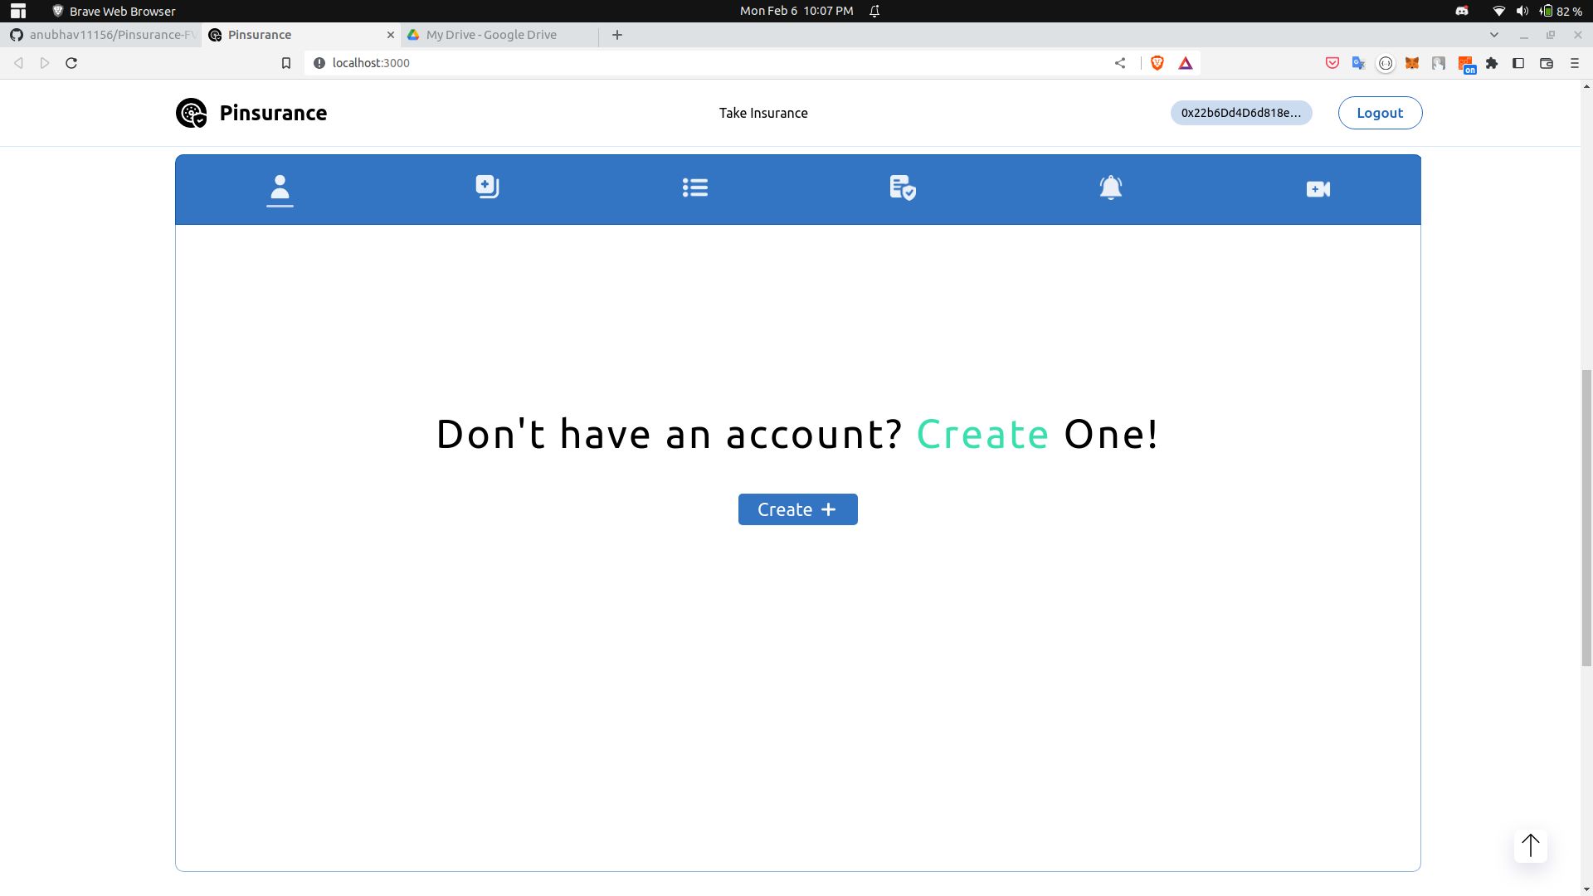This screenshot has height=896, width=1593.
Task: Open the Brave main menu hamburger icon
Action: [x=1575, y=63]
